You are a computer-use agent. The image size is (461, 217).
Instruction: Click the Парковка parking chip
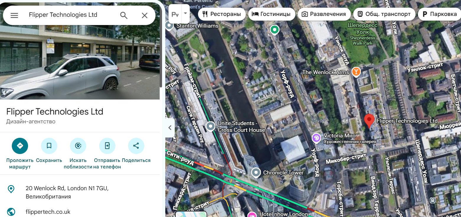(x=439, y=14)
